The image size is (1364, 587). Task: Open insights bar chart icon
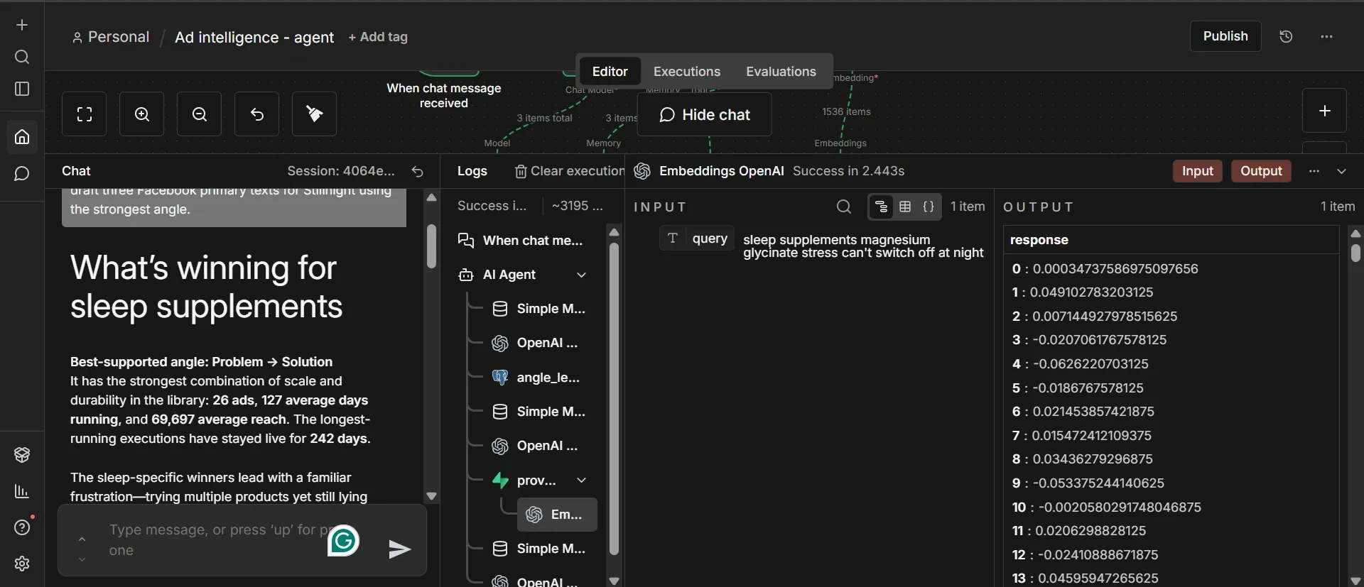tap(22, 491)
